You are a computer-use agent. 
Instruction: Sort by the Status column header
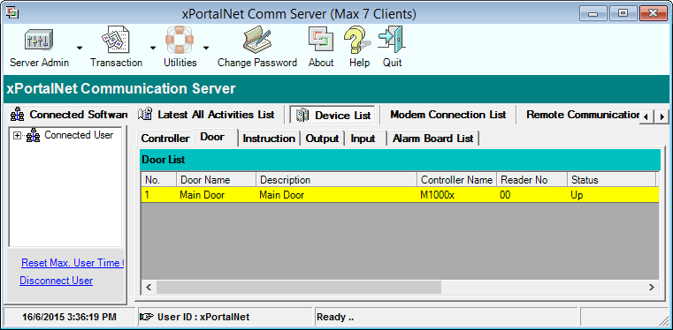point(611,180)
